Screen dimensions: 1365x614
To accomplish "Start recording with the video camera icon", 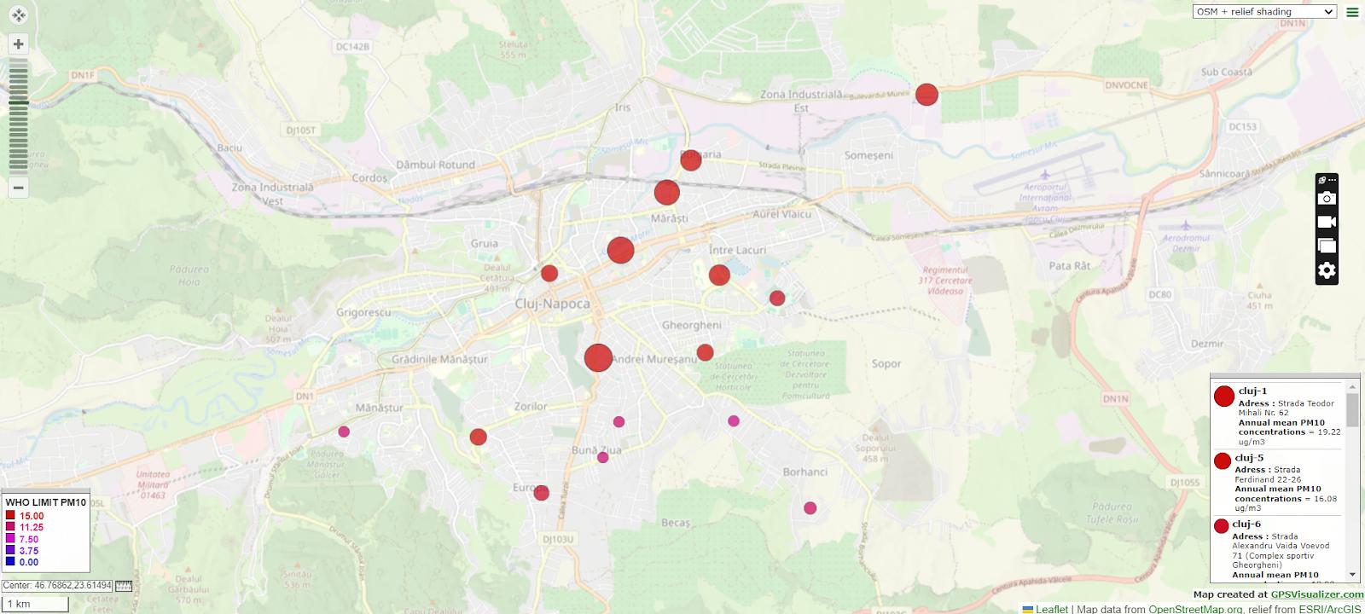I will (1327, 223).
